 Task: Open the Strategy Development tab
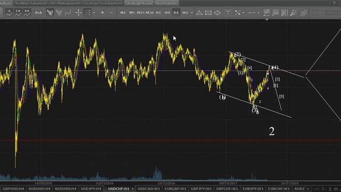click(103, 3)
